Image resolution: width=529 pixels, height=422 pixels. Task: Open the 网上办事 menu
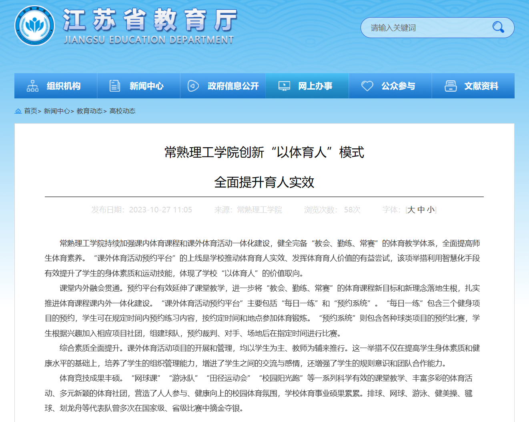pyautogui.click(x=307, y=86)
